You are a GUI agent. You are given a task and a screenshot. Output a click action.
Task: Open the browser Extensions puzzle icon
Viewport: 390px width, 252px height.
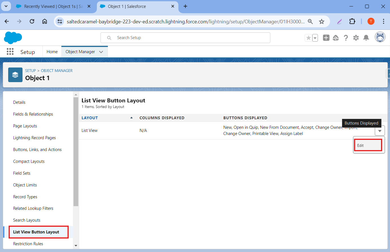pos(352,21)
